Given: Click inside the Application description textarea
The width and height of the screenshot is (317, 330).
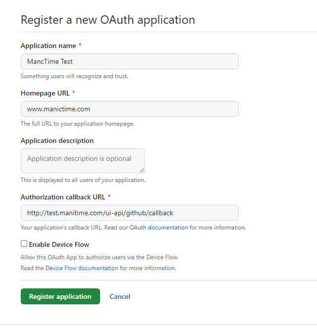Looking at the screenshot, I should [82, 160].
